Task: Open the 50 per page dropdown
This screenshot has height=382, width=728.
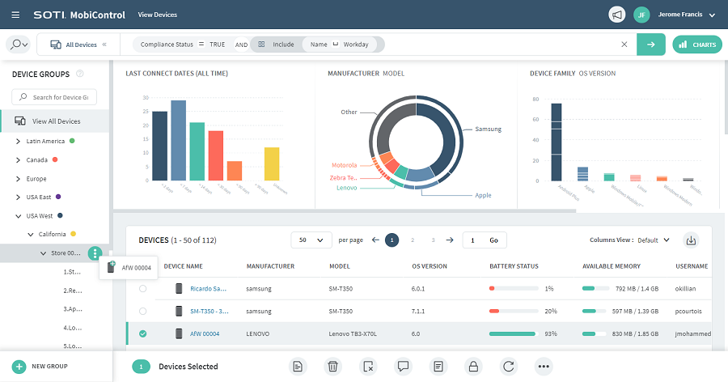Action: (x=311, y=240)
